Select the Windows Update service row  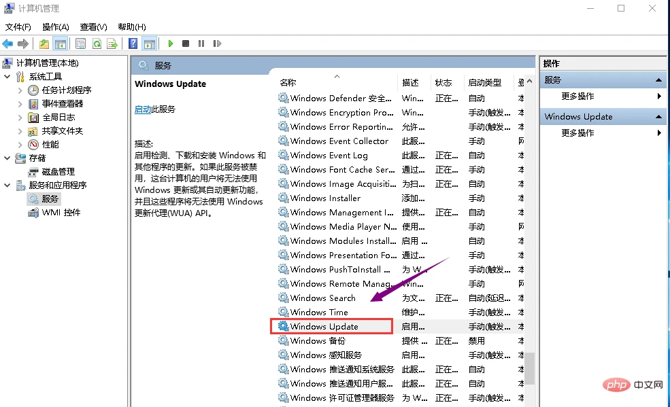tap(324, 327)
